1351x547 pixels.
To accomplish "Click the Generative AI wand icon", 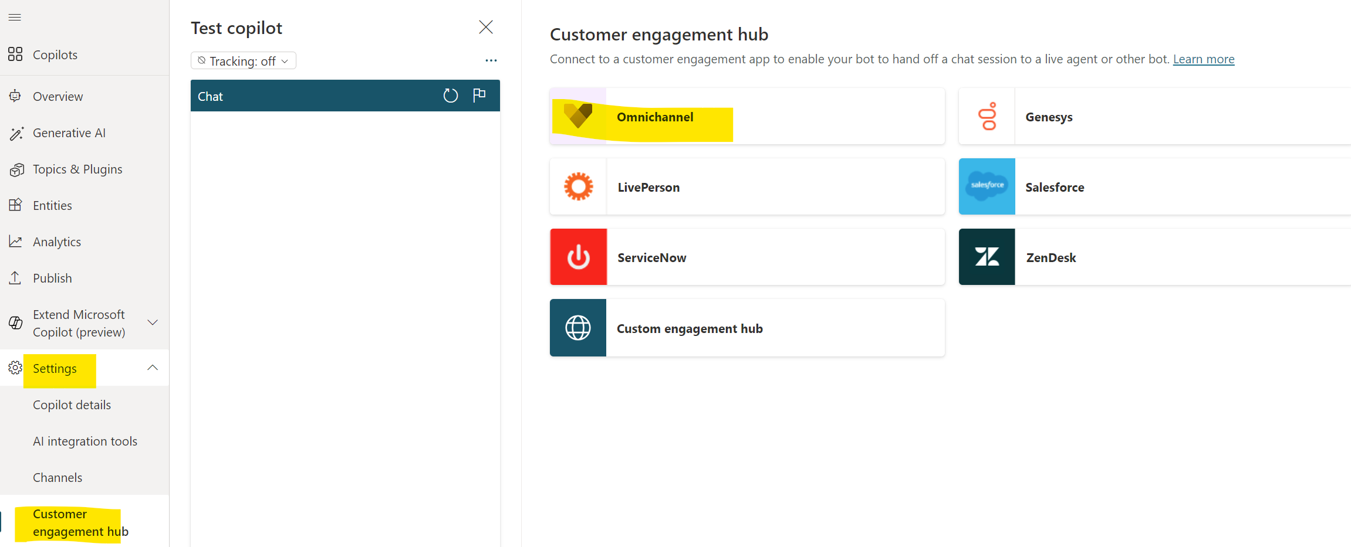I will tap(16, 133).
